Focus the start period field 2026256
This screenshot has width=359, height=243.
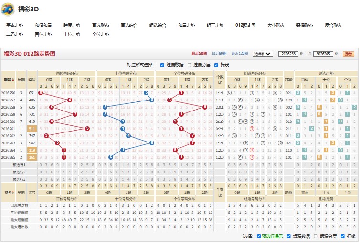tap(288, 54)
